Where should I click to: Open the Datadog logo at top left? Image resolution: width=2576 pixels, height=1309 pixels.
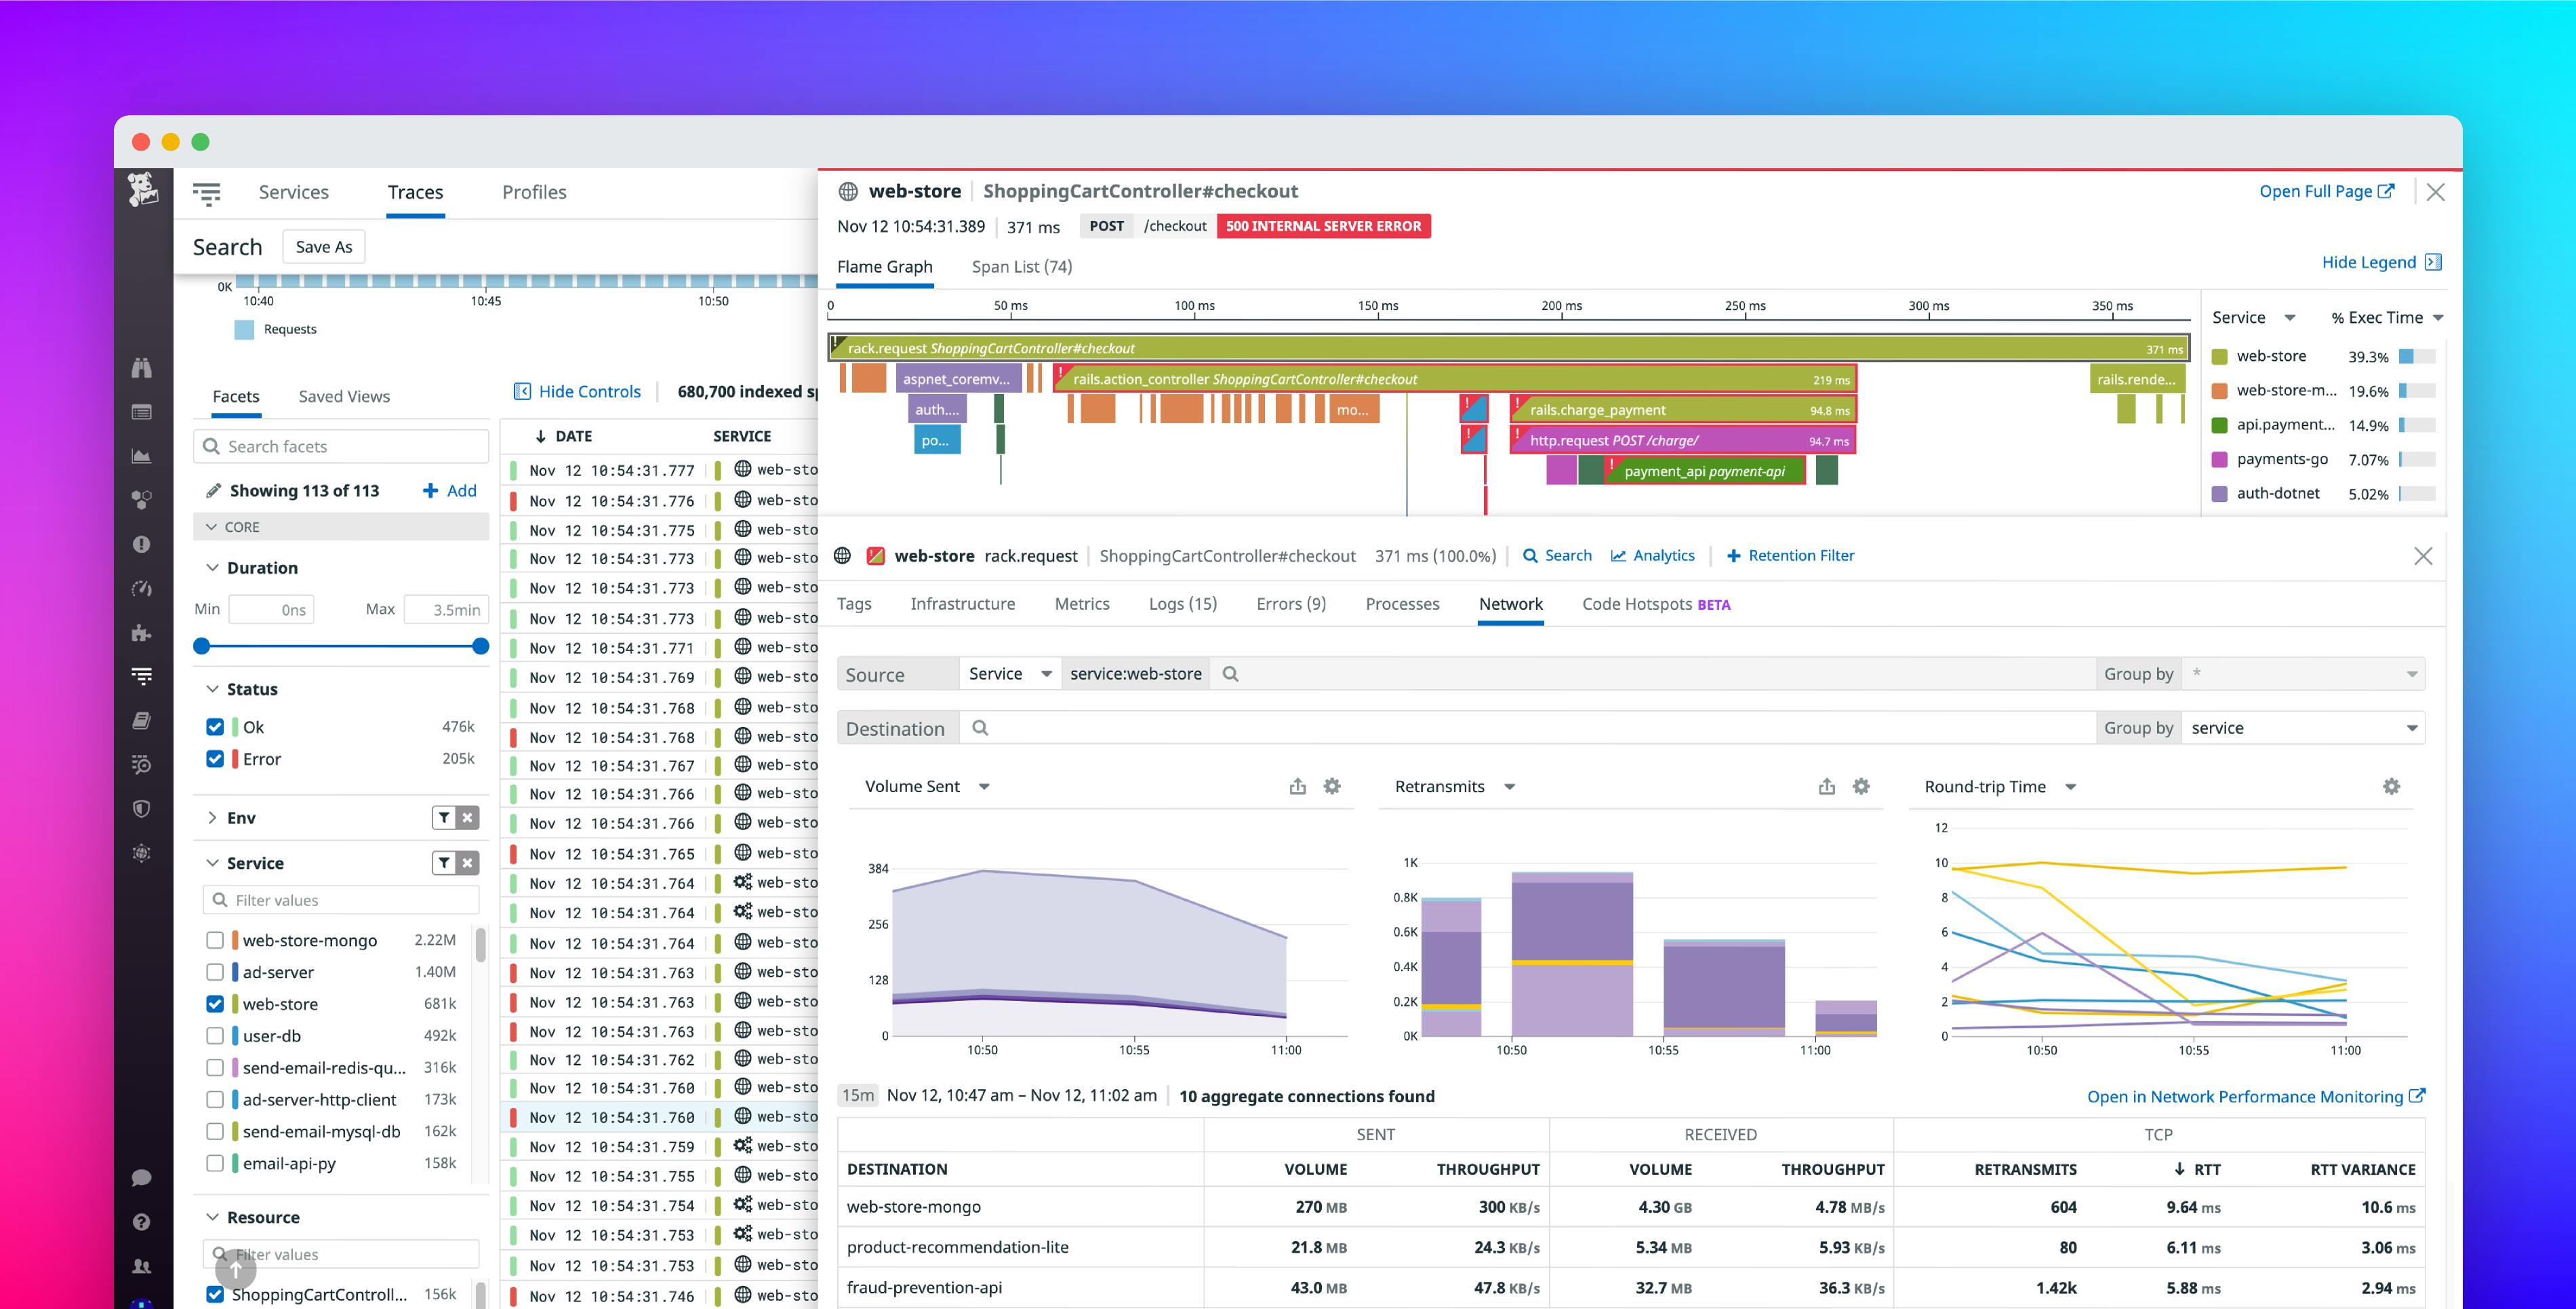[143, 190]
